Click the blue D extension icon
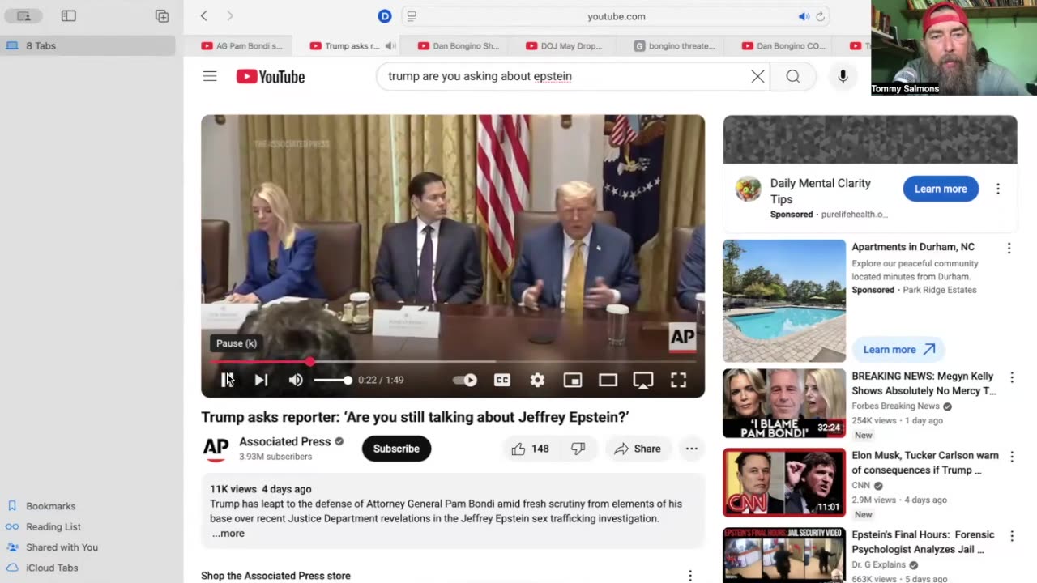 coord(385,16)
